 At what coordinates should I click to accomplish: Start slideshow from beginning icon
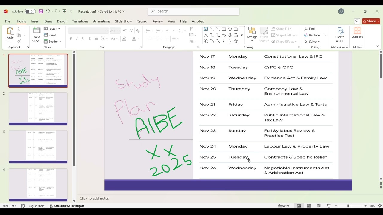click(x=64, y=11)
